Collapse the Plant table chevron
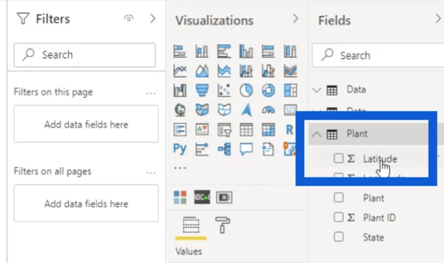The image size is (444, 263). (x=316, y=134)
